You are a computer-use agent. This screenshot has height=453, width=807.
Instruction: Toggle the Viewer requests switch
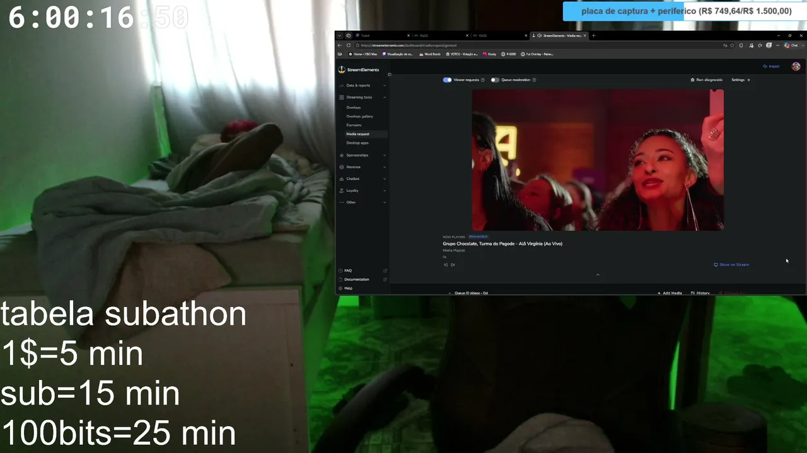(447, 80)
